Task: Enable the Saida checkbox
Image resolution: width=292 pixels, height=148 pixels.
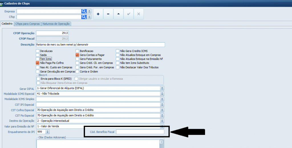Action: tap(38, 55)
